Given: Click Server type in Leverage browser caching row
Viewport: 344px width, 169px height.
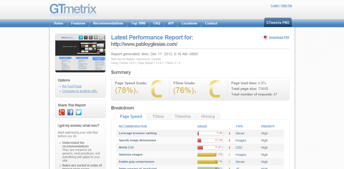Looking at the screenshot, I should point(240,133).
